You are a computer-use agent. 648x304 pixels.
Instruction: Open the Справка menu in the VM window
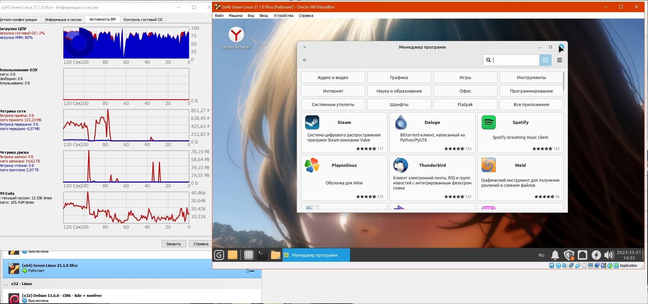coord(306,16)
